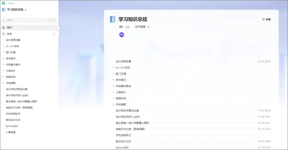Open 设计师如何深入业务? in sidebar
Viewport: 288px width, 150px height.
point(17,95)
